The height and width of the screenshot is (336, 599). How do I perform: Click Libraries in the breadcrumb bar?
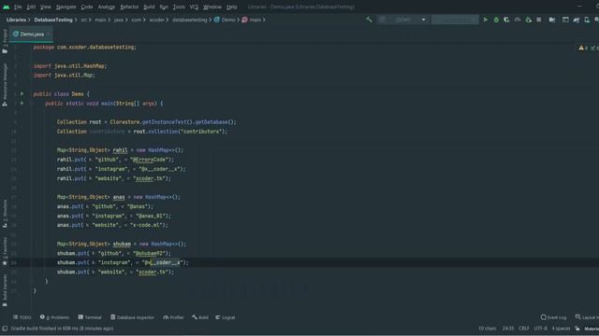point(16,20)
